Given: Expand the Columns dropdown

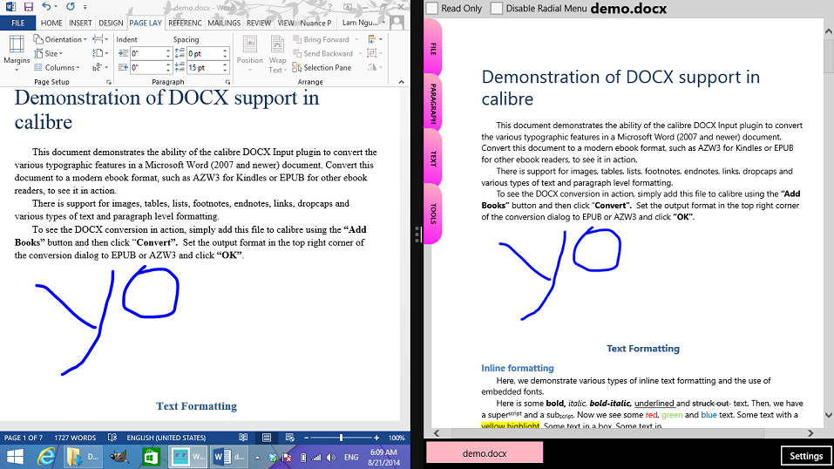Looking at the screenshot, I should (57, 68).
